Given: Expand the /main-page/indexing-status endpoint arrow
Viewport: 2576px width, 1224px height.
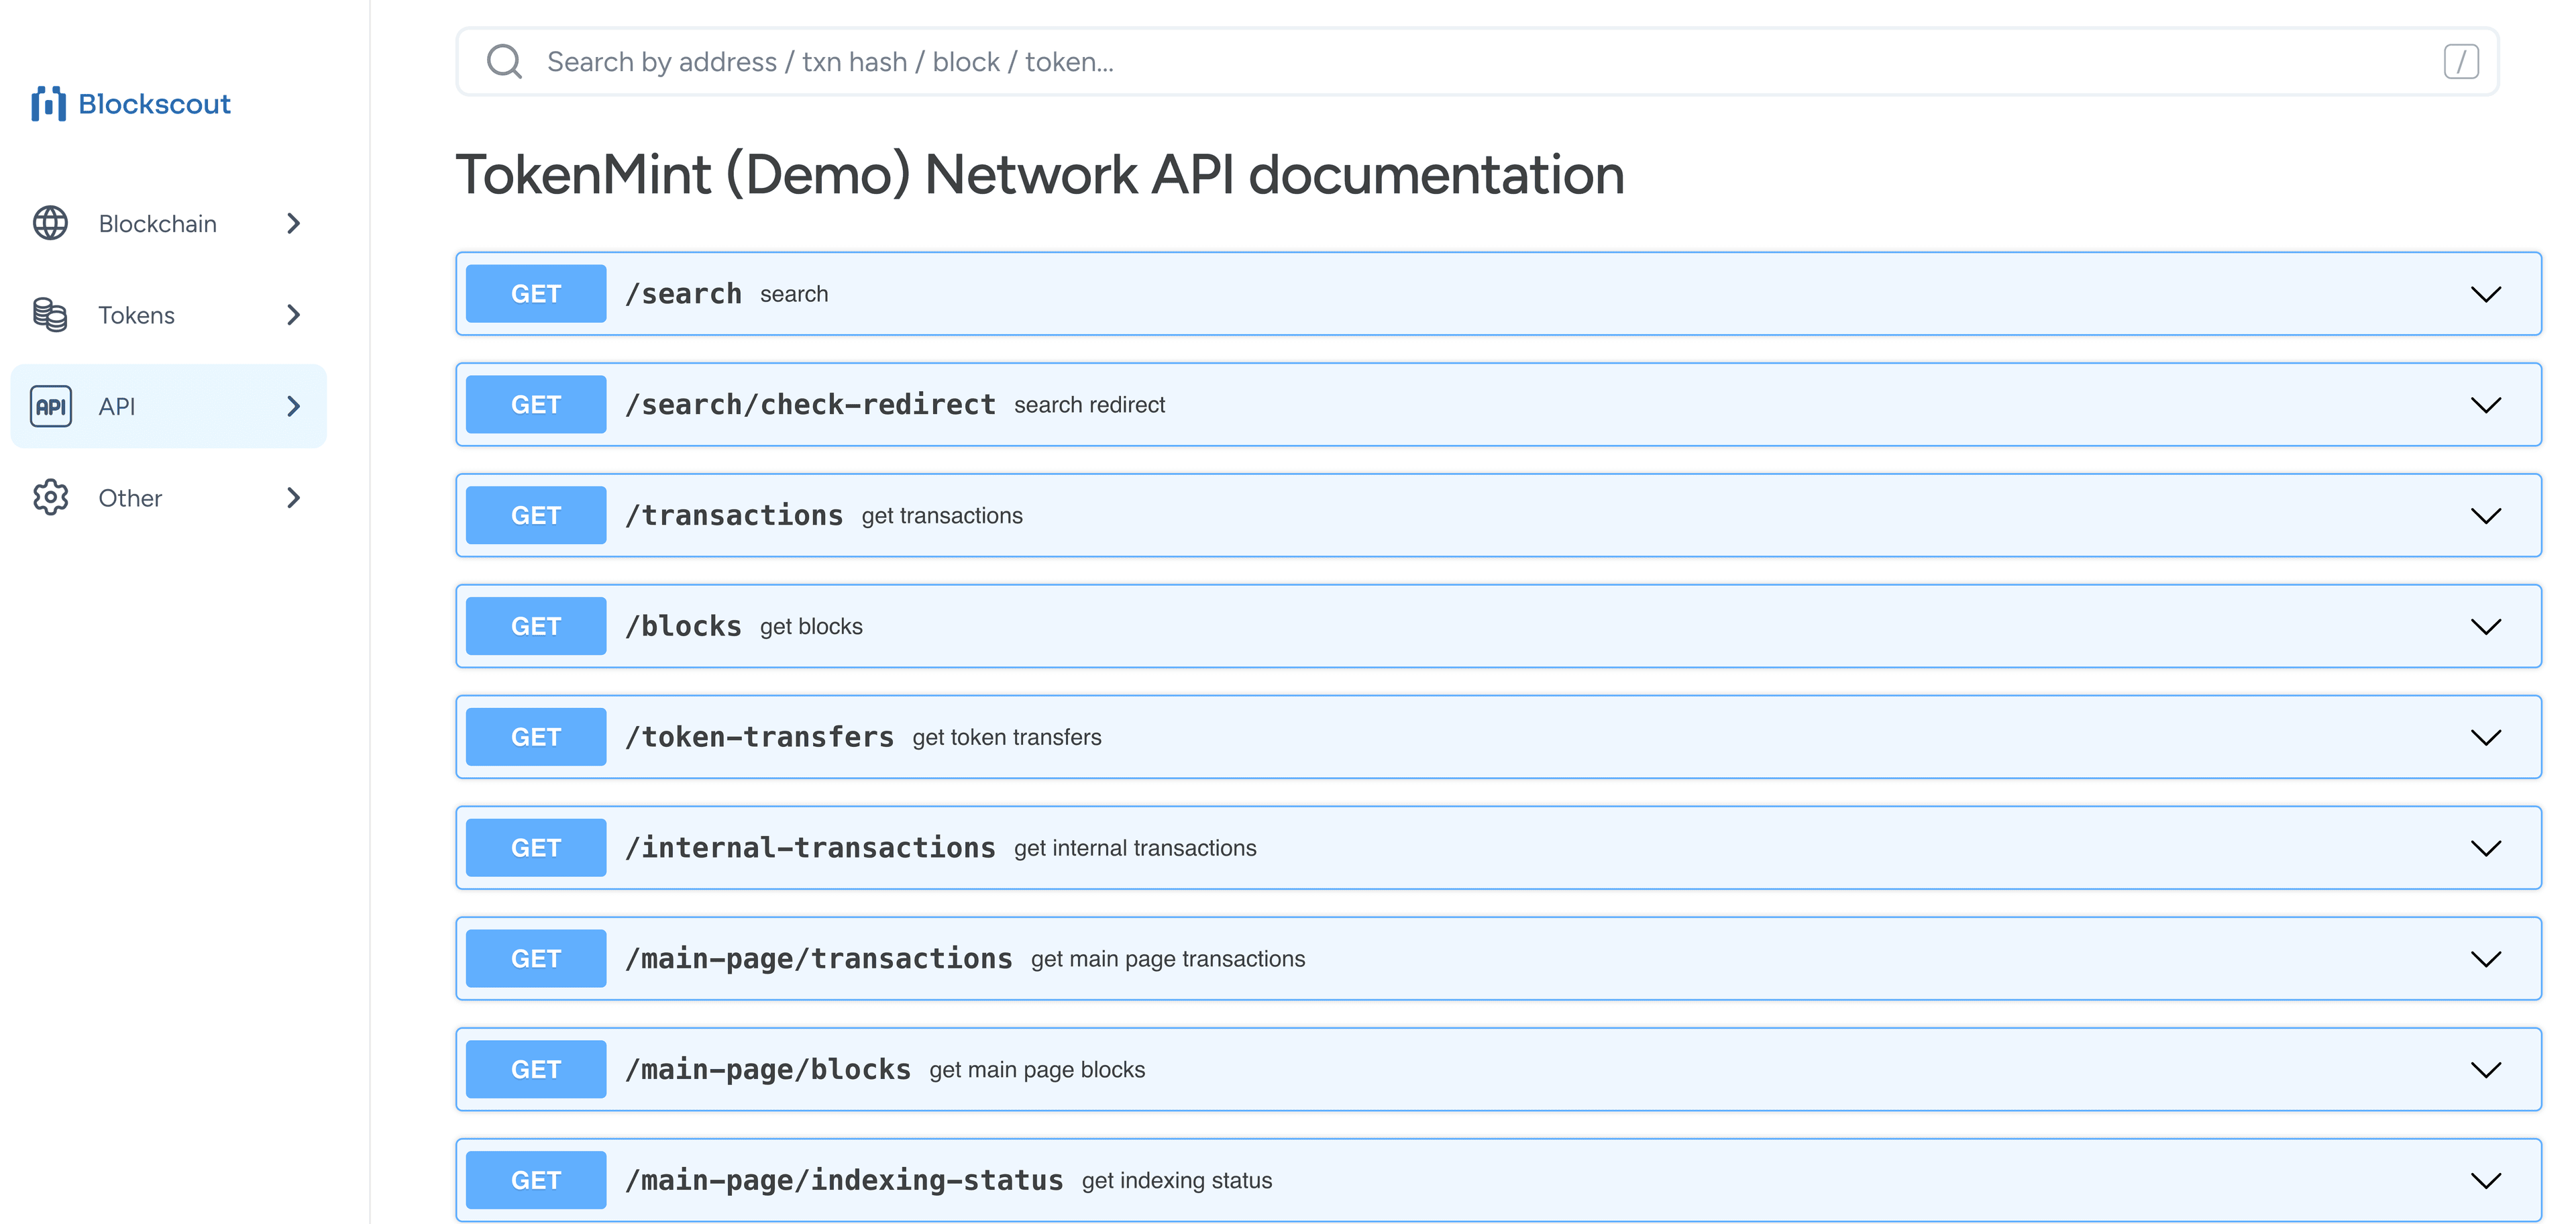Looking at the screenshot, I should coord(2486,1181).
